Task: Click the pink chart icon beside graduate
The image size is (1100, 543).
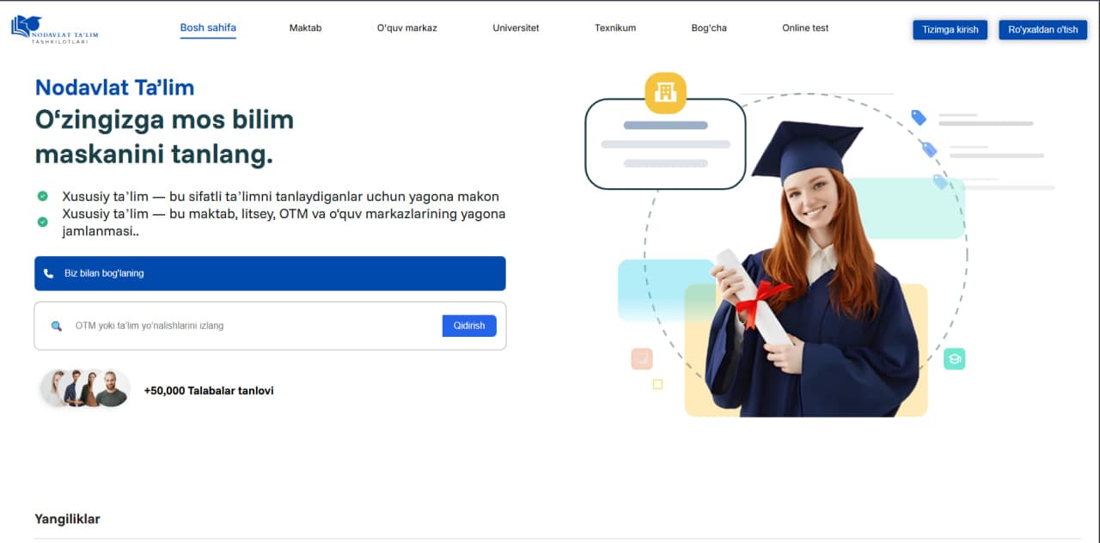Action: [x=642, y=359]
